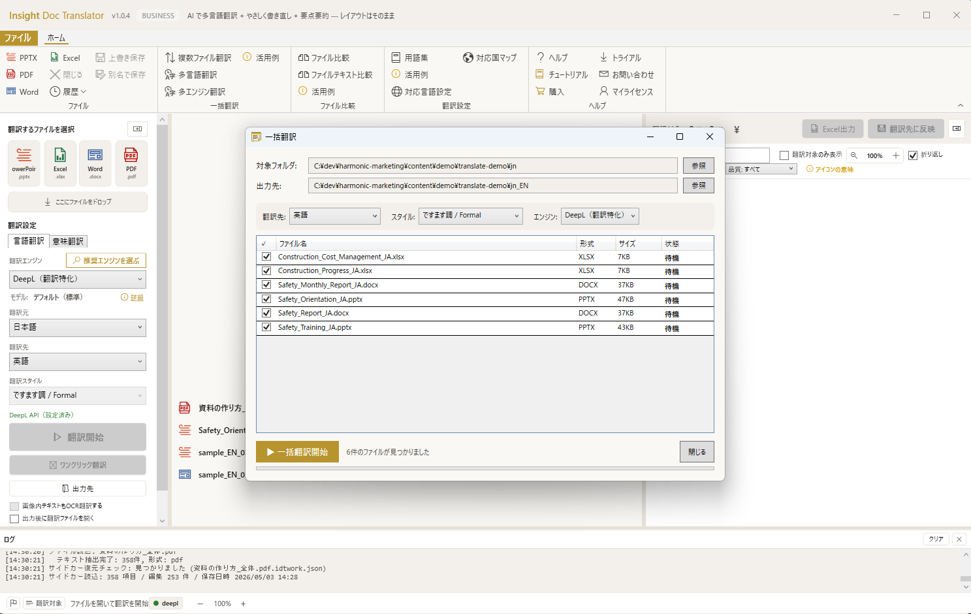Open チュートリアル

562,74
